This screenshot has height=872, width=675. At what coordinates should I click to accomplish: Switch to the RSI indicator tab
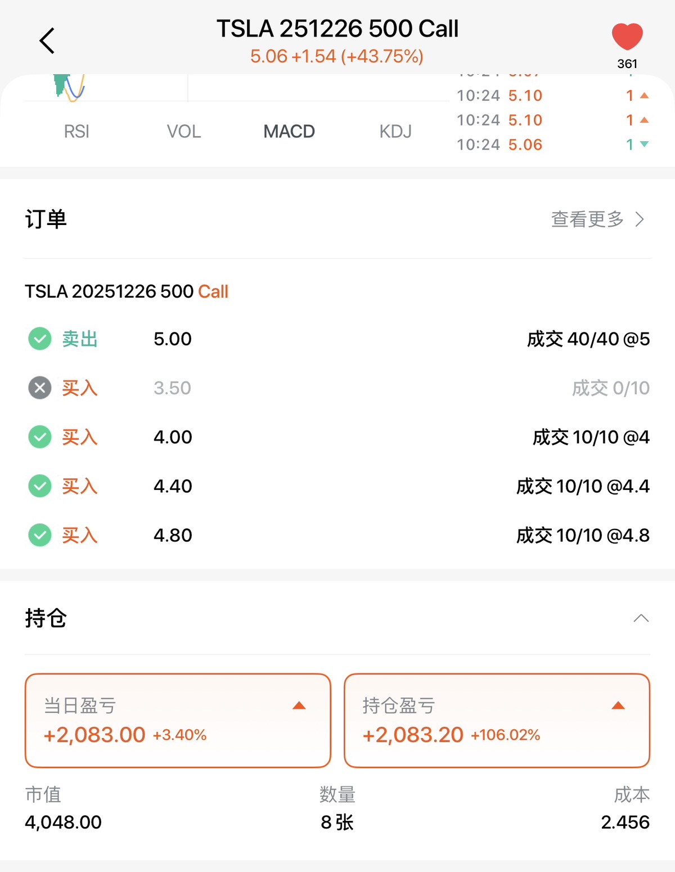pos(76,132)
